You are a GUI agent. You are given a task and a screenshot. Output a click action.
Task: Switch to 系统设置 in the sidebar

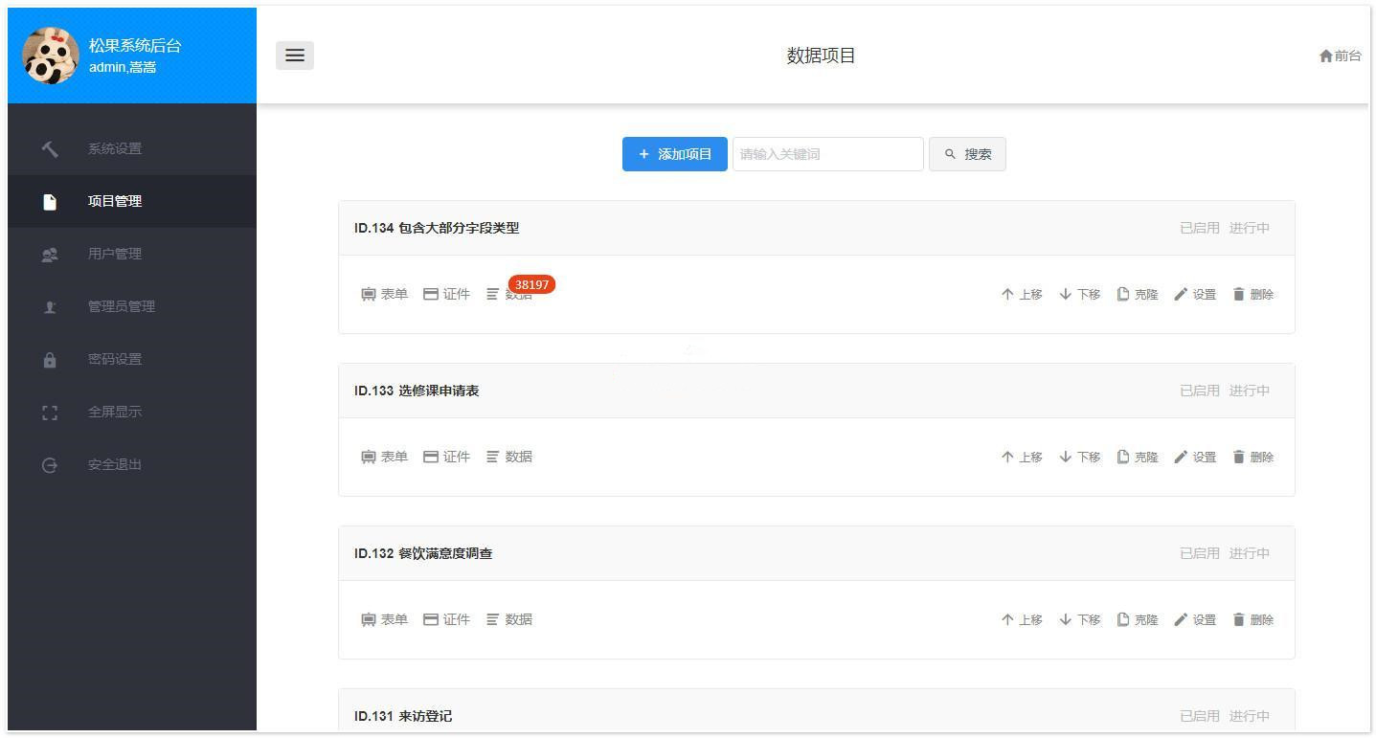[114, 148]
